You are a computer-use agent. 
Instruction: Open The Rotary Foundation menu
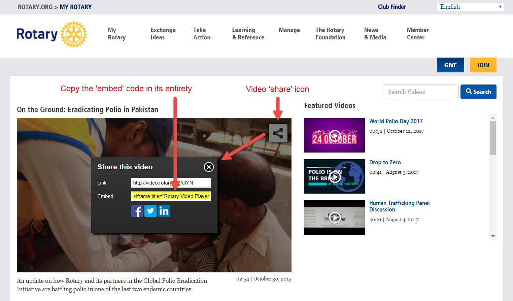(x=330, y=34)
